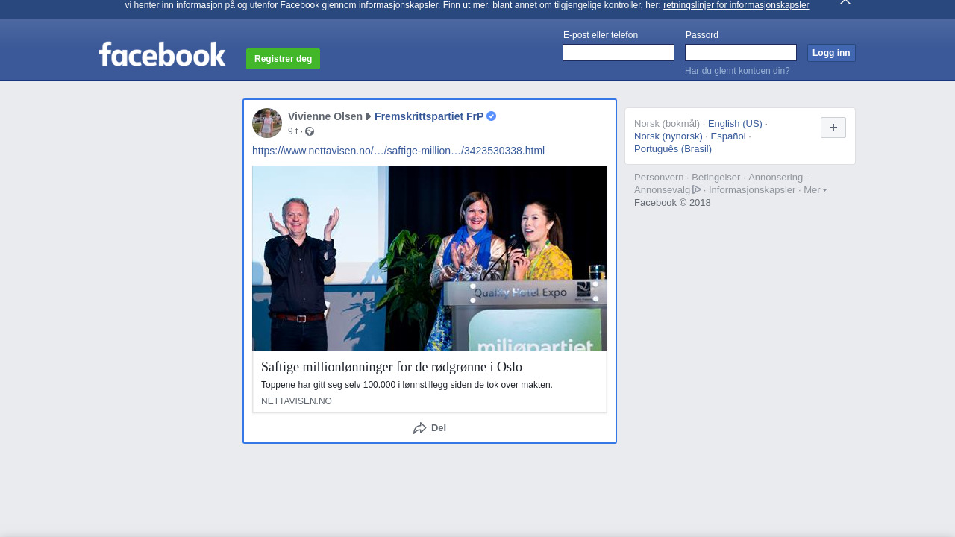
Task: Open the Betingelser footer link
Action: pos(716,178)
